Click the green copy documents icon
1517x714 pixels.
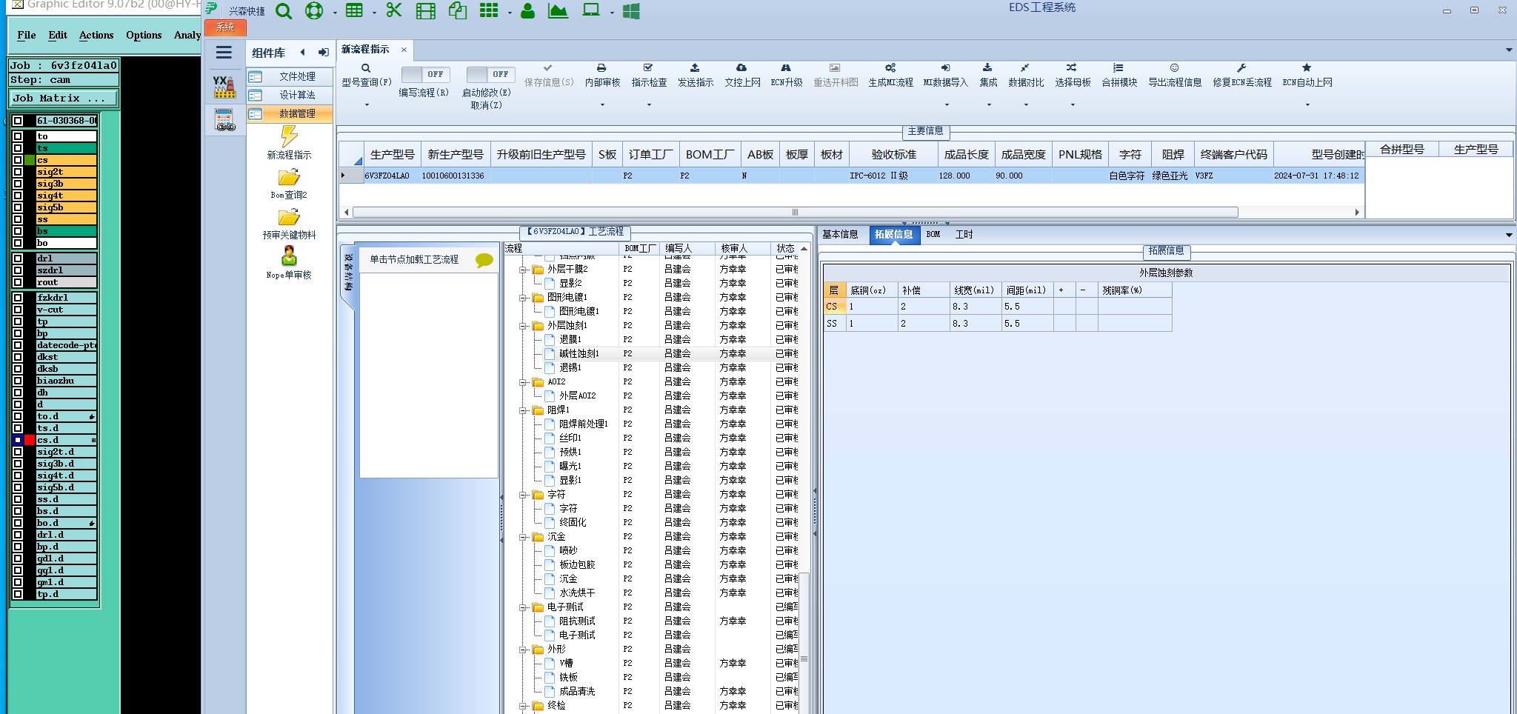point(458,10)
